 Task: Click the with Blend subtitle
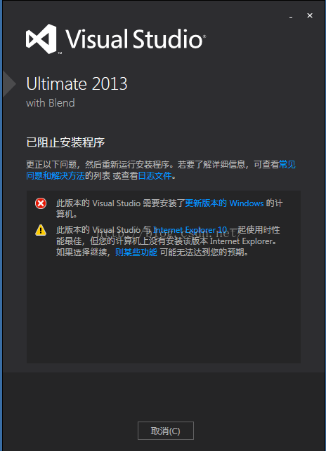51,103
